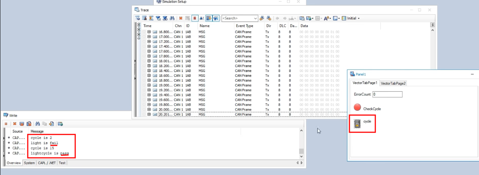
Task: Click the greyed icon after the Trace red X
Action: pyautogui.click(x=188, y=18)
